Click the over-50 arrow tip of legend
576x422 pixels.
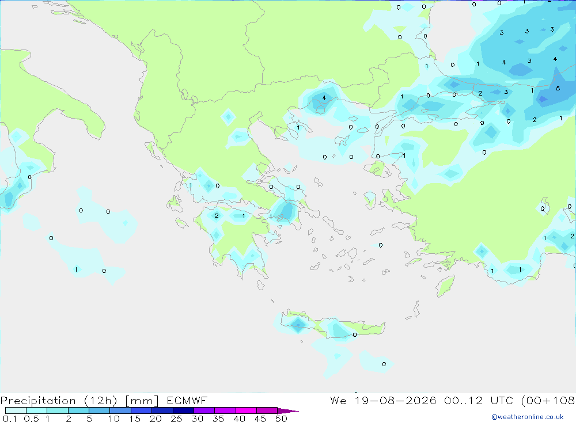(287, 410)
